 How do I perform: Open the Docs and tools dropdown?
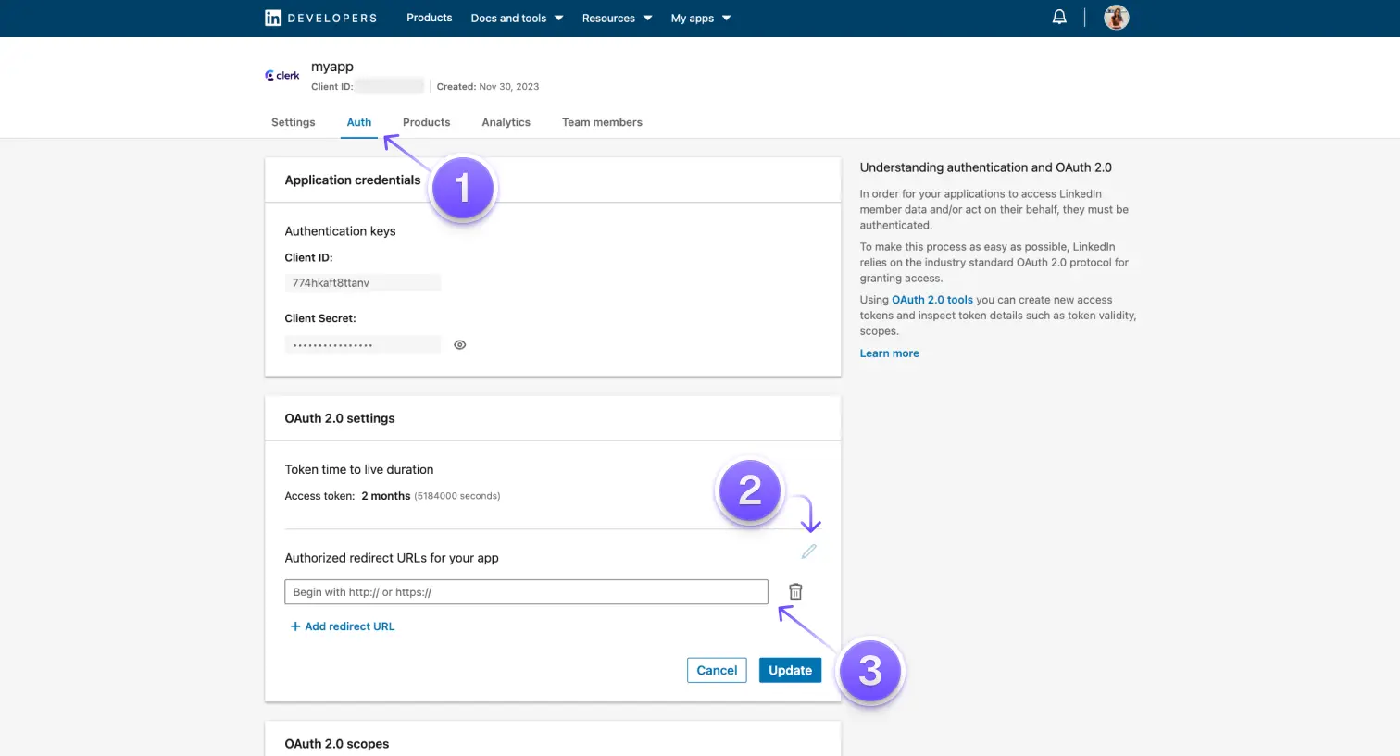pyautogui.click(x=515, y=18)
